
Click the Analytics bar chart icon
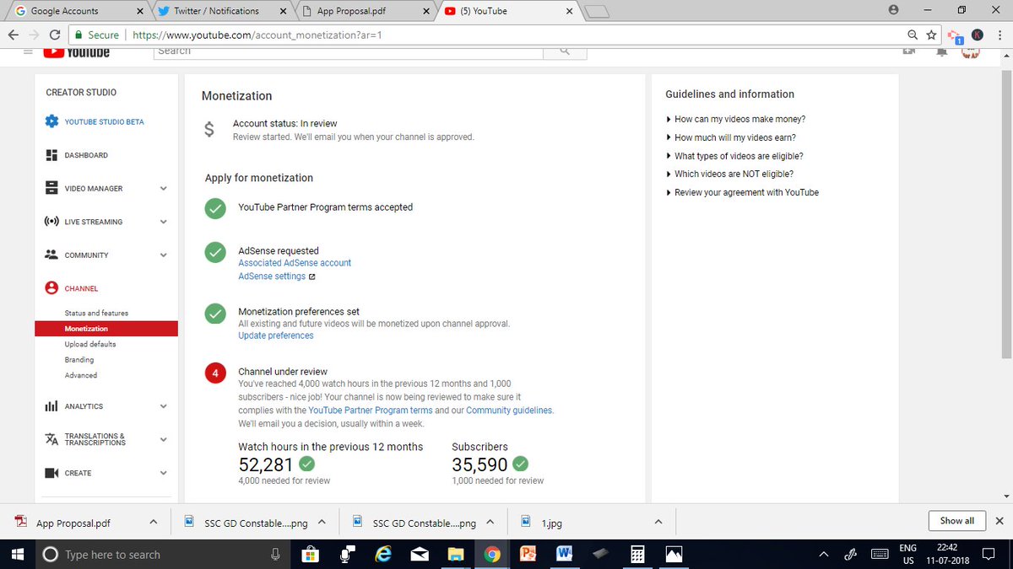[51, 406]
